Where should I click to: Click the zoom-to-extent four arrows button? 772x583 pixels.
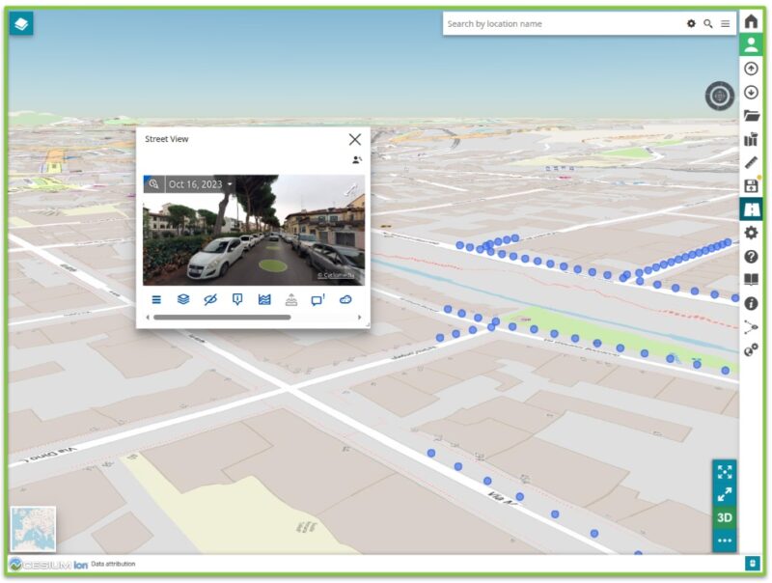coord(725,472)
